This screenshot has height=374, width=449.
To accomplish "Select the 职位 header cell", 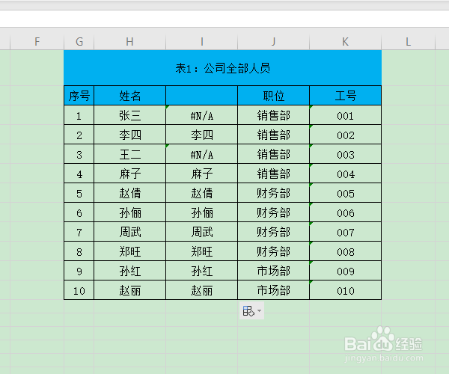I will click(x=273, y=96).
